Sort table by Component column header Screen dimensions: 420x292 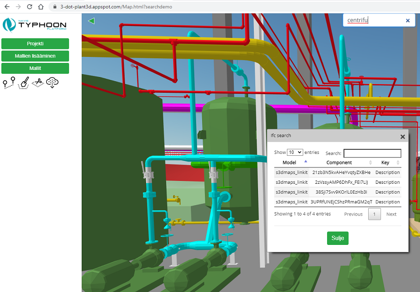339,162
